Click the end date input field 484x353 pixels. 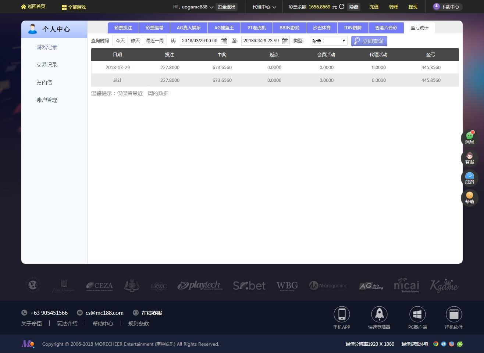click(266, 41)
